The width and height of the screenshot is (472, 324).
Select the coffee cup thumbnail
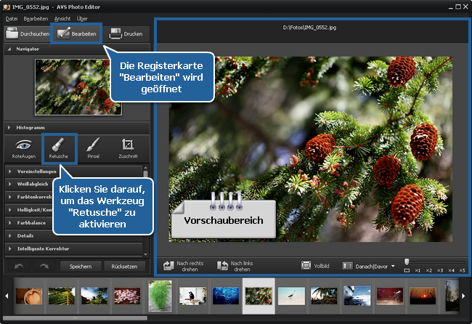coord(29,296)
